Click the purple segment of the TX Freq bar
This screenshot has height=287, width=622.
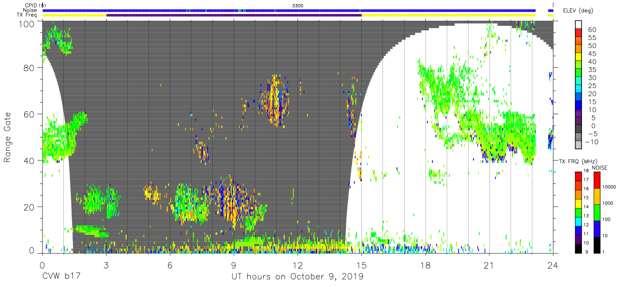pyautogui.click(x=234, y=15)
